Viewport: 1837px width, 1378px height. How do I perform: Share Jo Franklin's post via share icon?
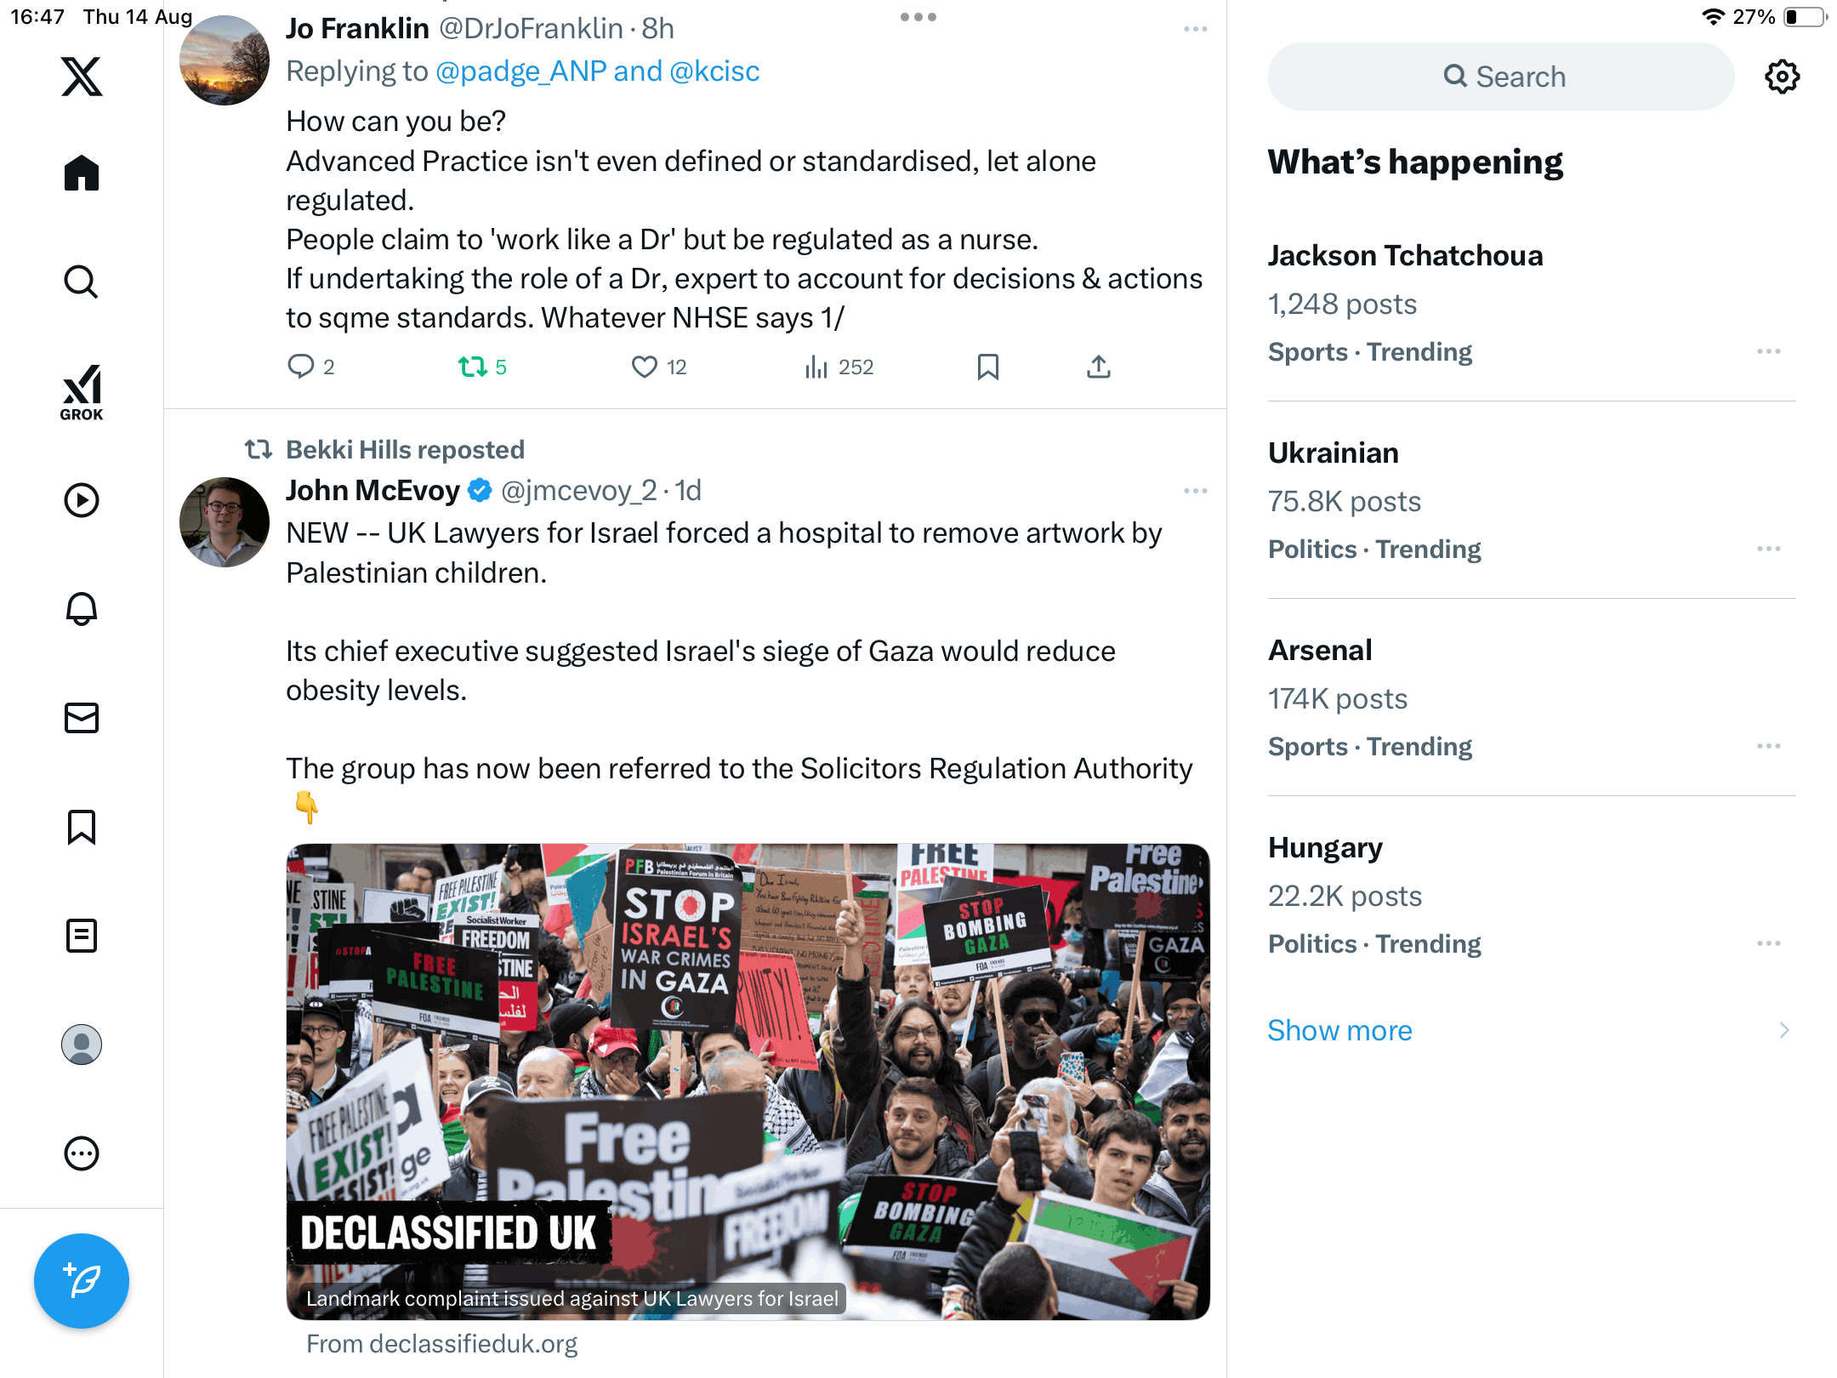tap(1099, 367)
